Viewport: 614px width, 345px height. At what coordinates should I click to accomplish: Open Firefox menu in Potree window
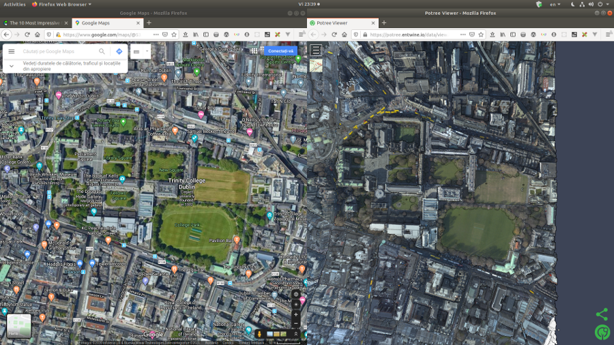tap(608, 34)
